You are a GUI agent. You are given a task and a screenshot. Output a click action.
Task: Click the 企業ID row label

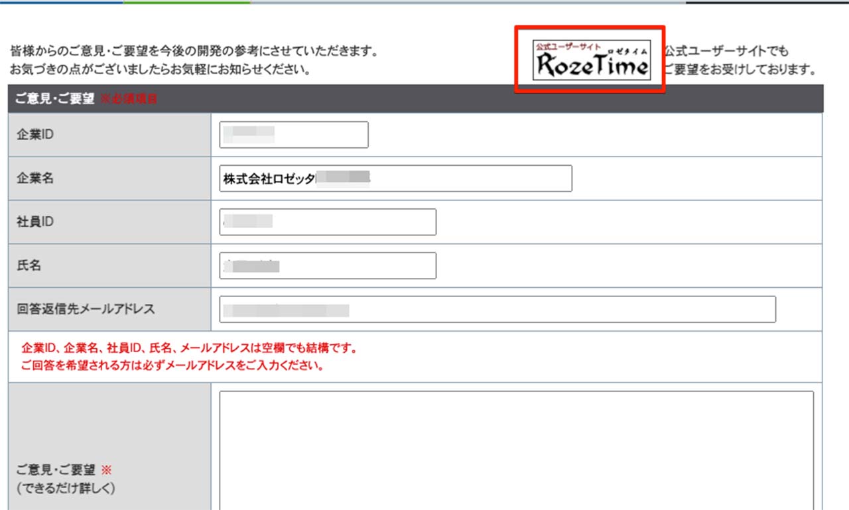pyautogui.click(x=34, y=135)
